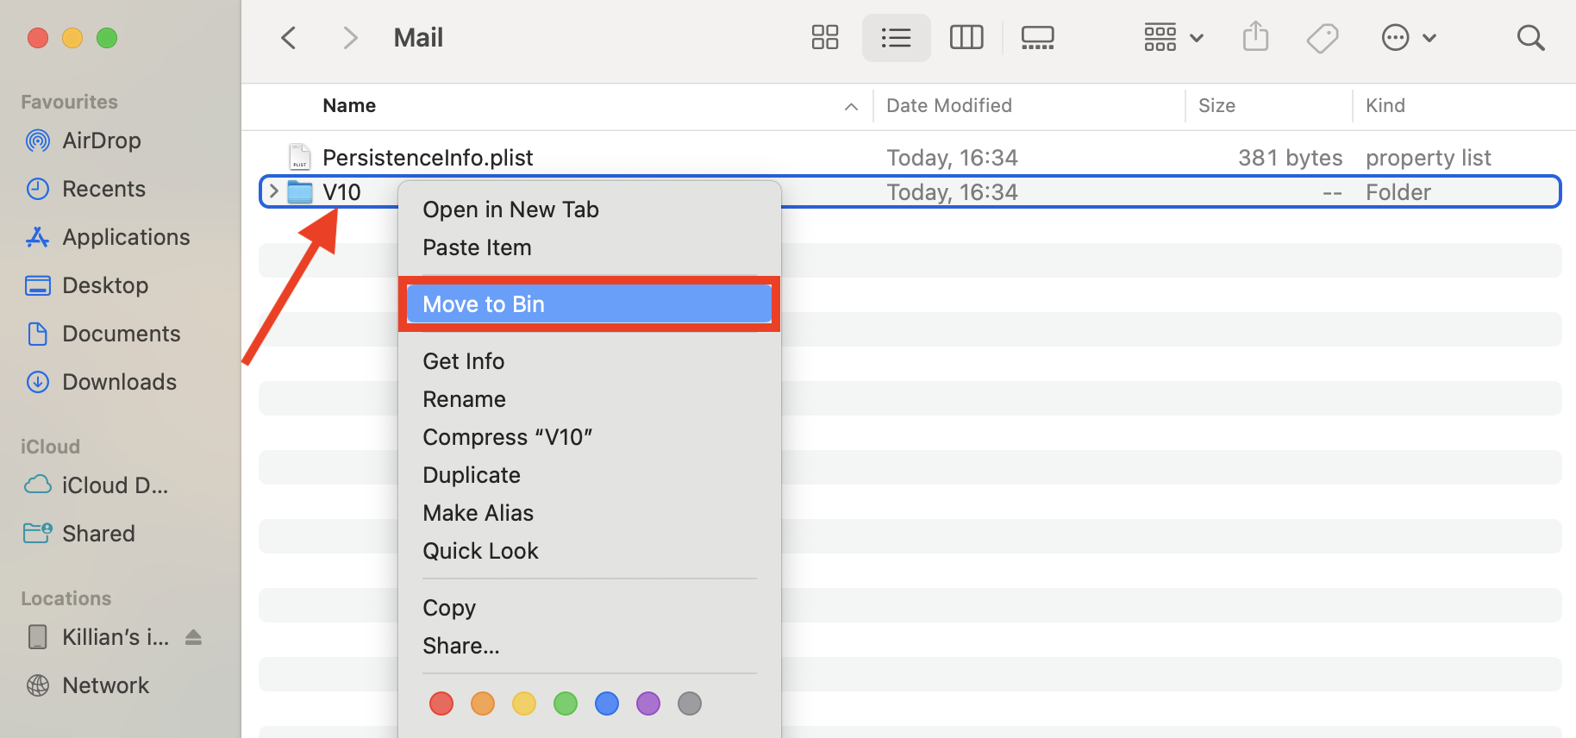The width and height of the screenshot is (1576, 738).
Task: Select Killian's iPhone in Locations
Action: 115,637
